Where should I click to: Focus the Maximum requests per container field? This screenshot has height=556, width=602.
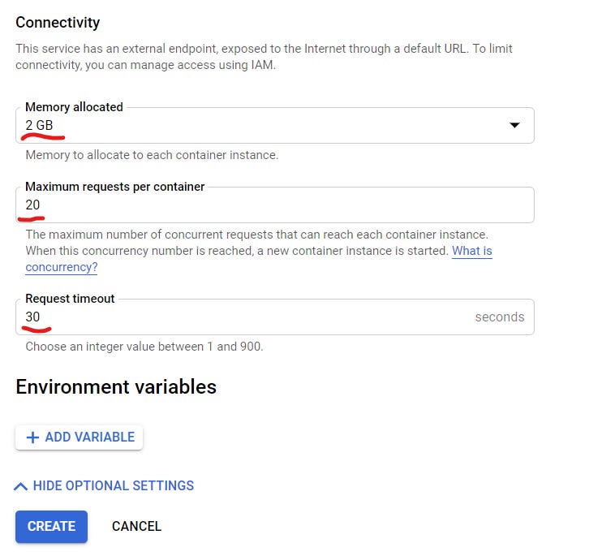click(x=274, y=205)
